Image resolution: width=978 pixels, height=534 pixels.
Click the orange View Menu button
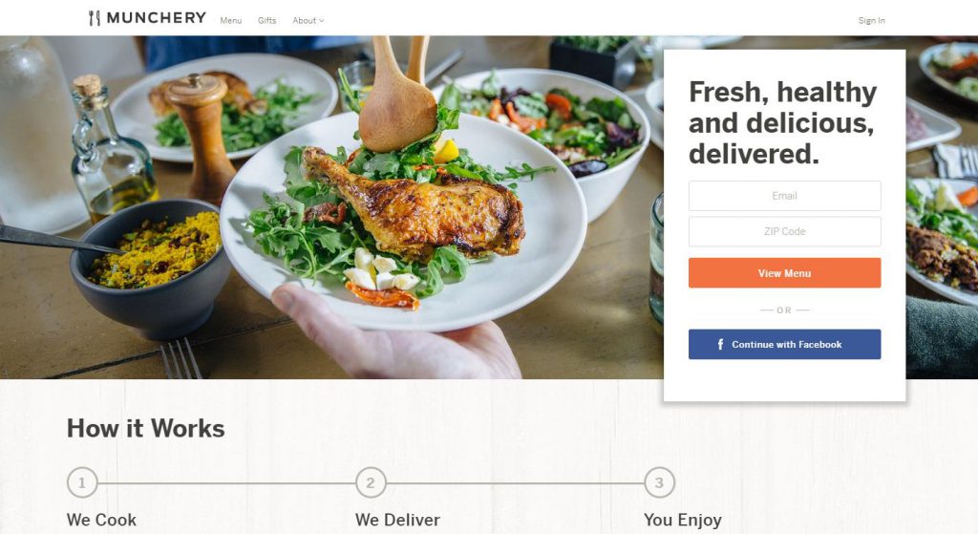(785, 272)
